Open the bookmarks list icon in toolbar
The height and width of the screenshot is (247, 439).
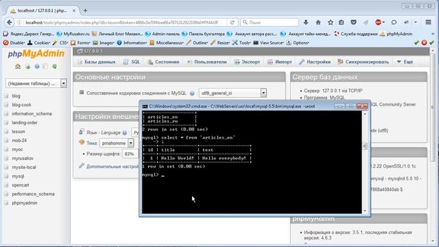click(341, 23)
